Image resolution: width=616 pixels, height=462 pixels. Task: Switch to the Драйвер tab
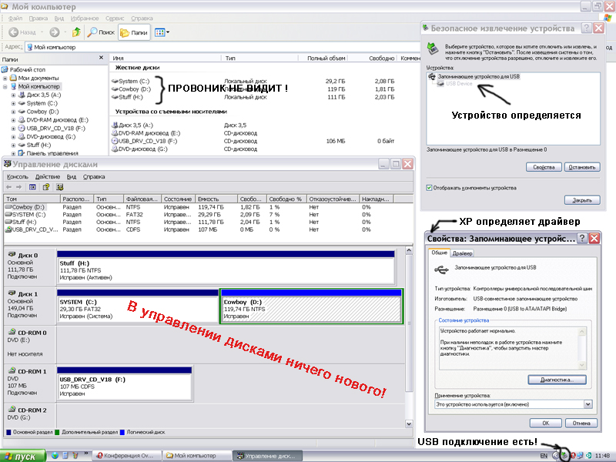point(462,253)
